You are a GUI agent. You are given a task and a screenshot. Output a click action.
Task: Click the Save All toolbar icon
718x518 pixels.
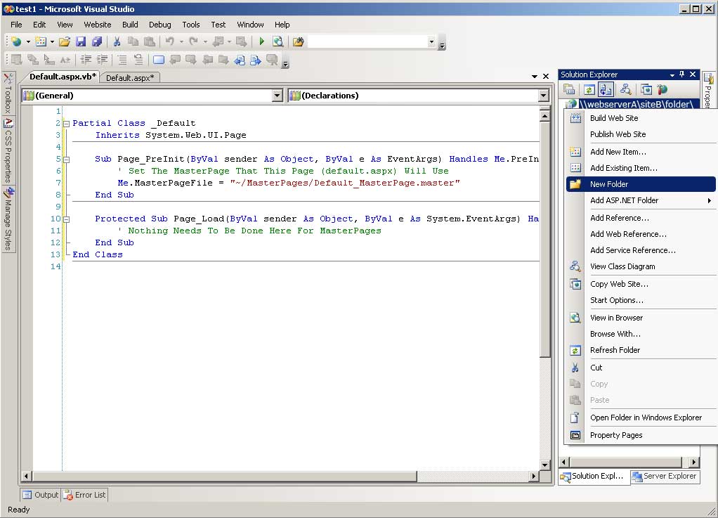(x=97, y=41)
